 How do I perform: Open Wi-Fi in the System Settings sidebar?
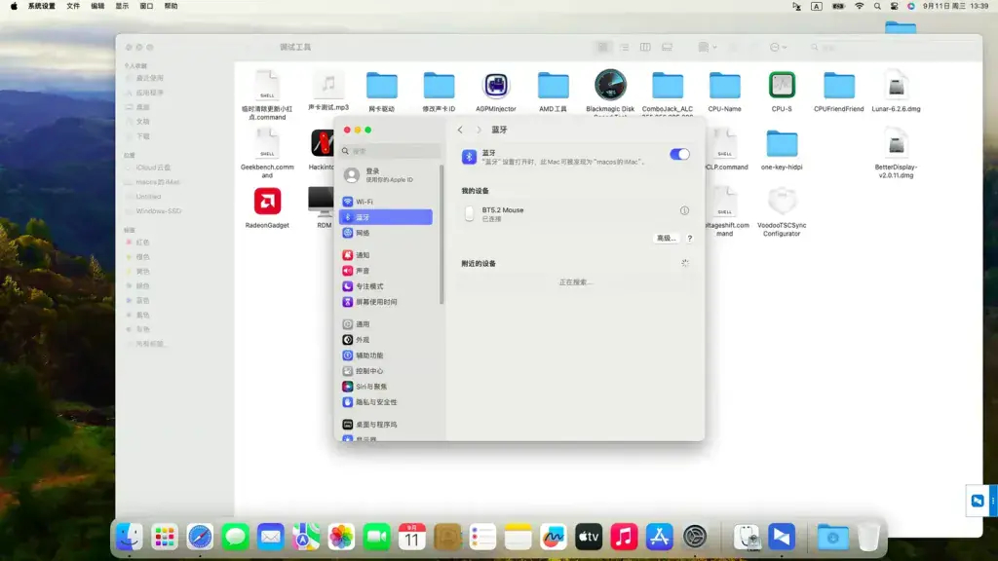(386, 202)
